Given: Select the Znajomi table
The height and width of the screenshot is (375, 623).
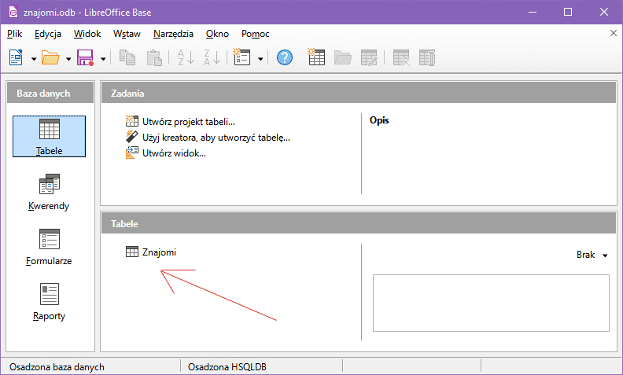Looking at the screenshot, I should [x=159, y=252].
